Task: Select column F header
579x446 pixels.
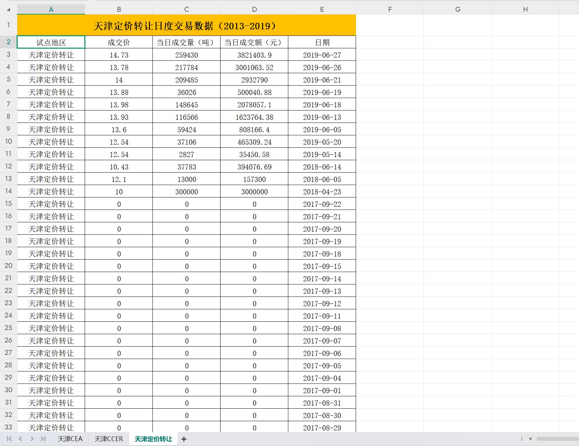Action: [390, 9]
